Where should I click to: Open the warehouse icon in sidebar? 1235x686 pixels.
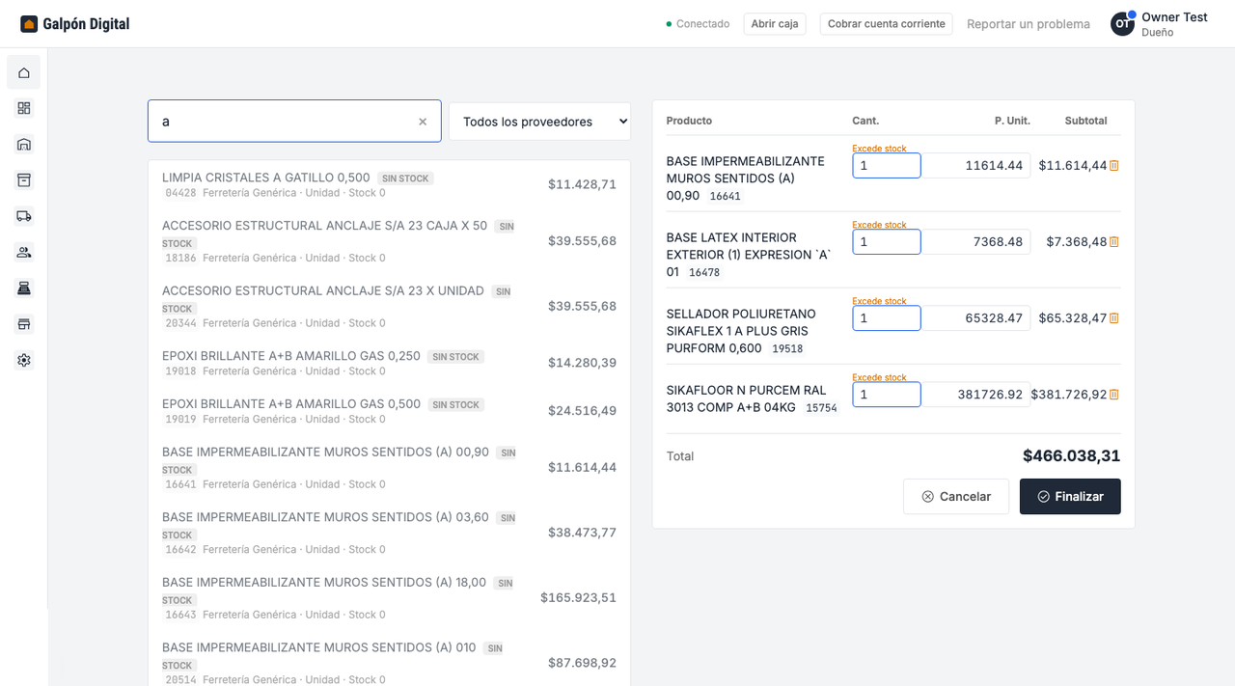point(24,145)
